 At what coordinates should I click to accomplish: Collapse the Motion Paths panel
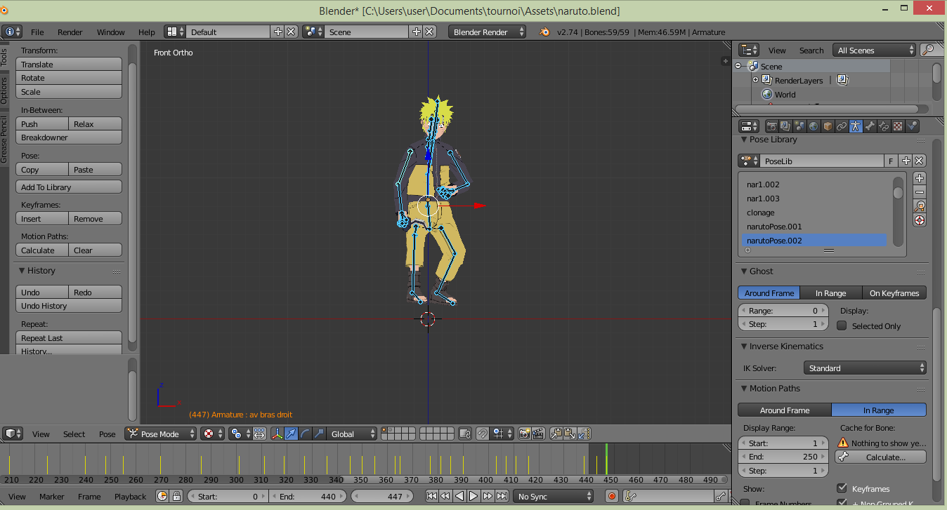(745, 389)
